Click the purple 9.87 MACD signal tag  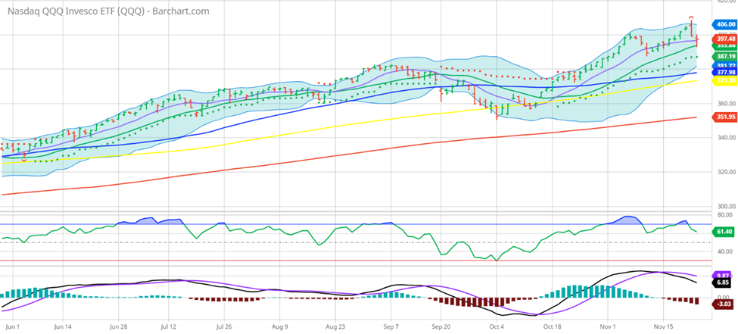(723, 276)
